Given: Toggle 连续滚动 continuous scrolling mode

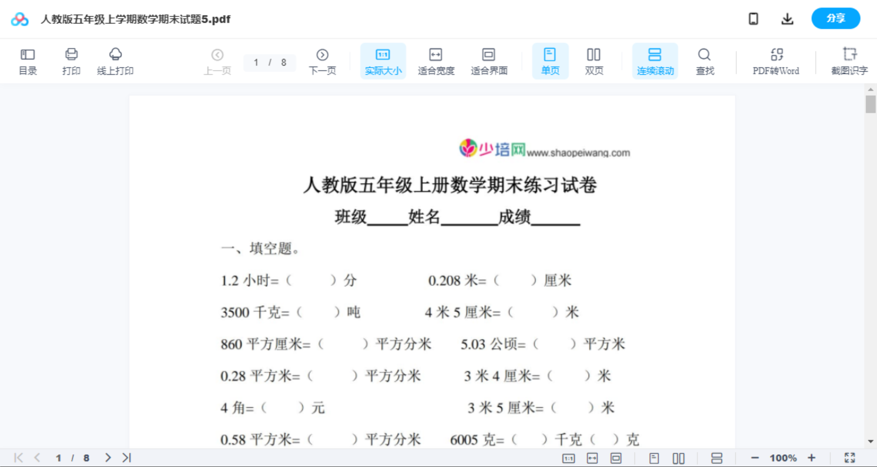Looking at the screenshot, I should 655,61.
